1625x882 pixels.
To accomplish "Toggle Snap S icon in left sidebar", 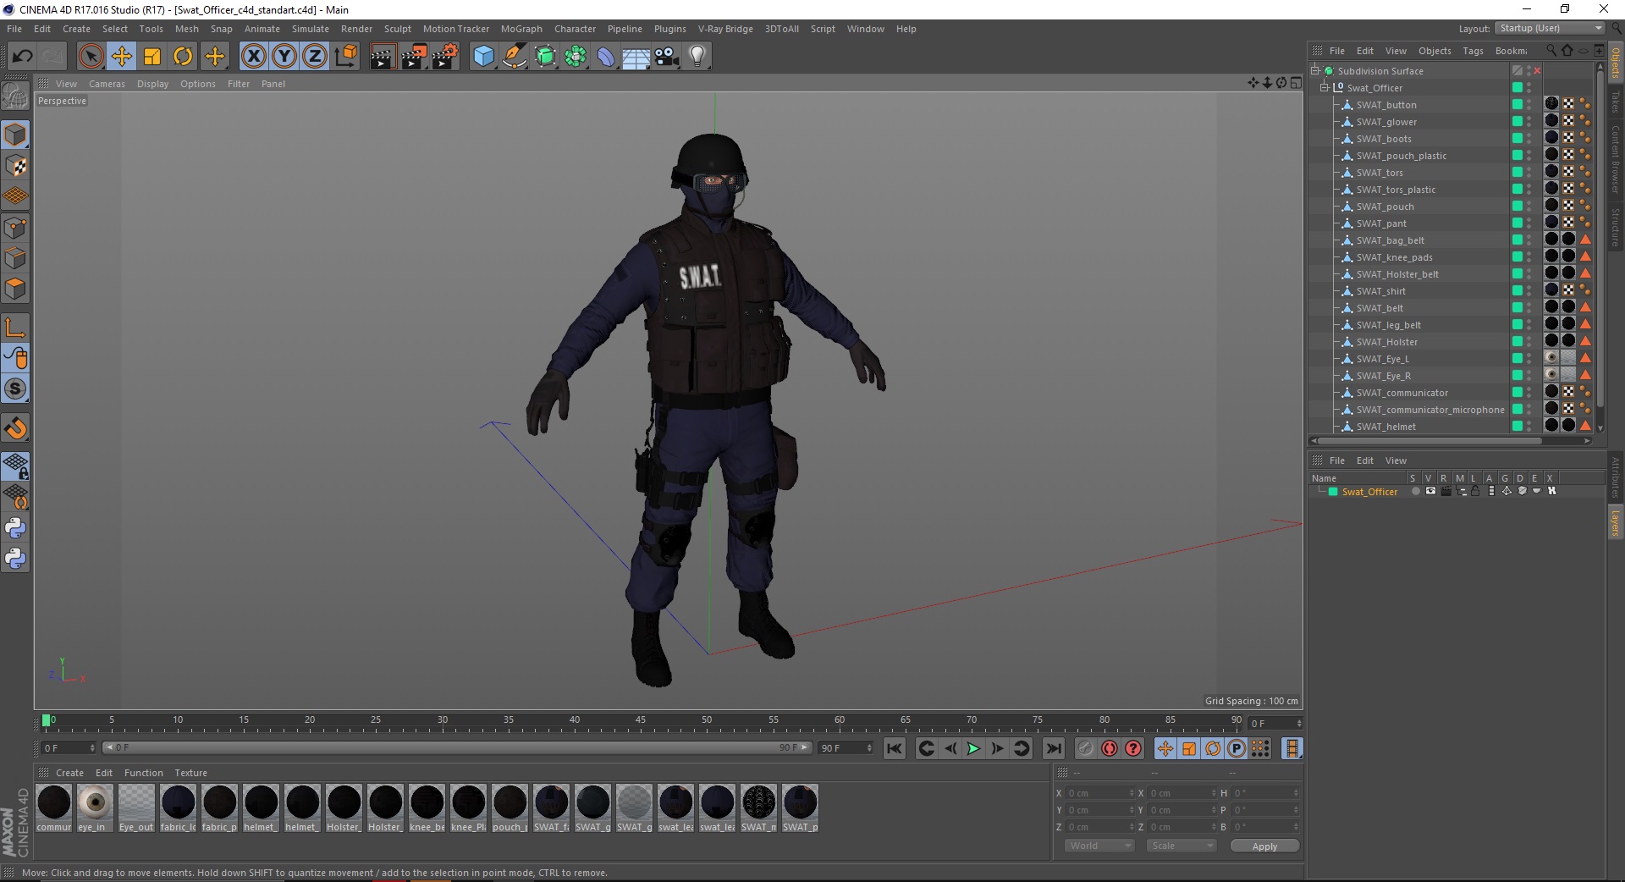I will click(15, 389).
